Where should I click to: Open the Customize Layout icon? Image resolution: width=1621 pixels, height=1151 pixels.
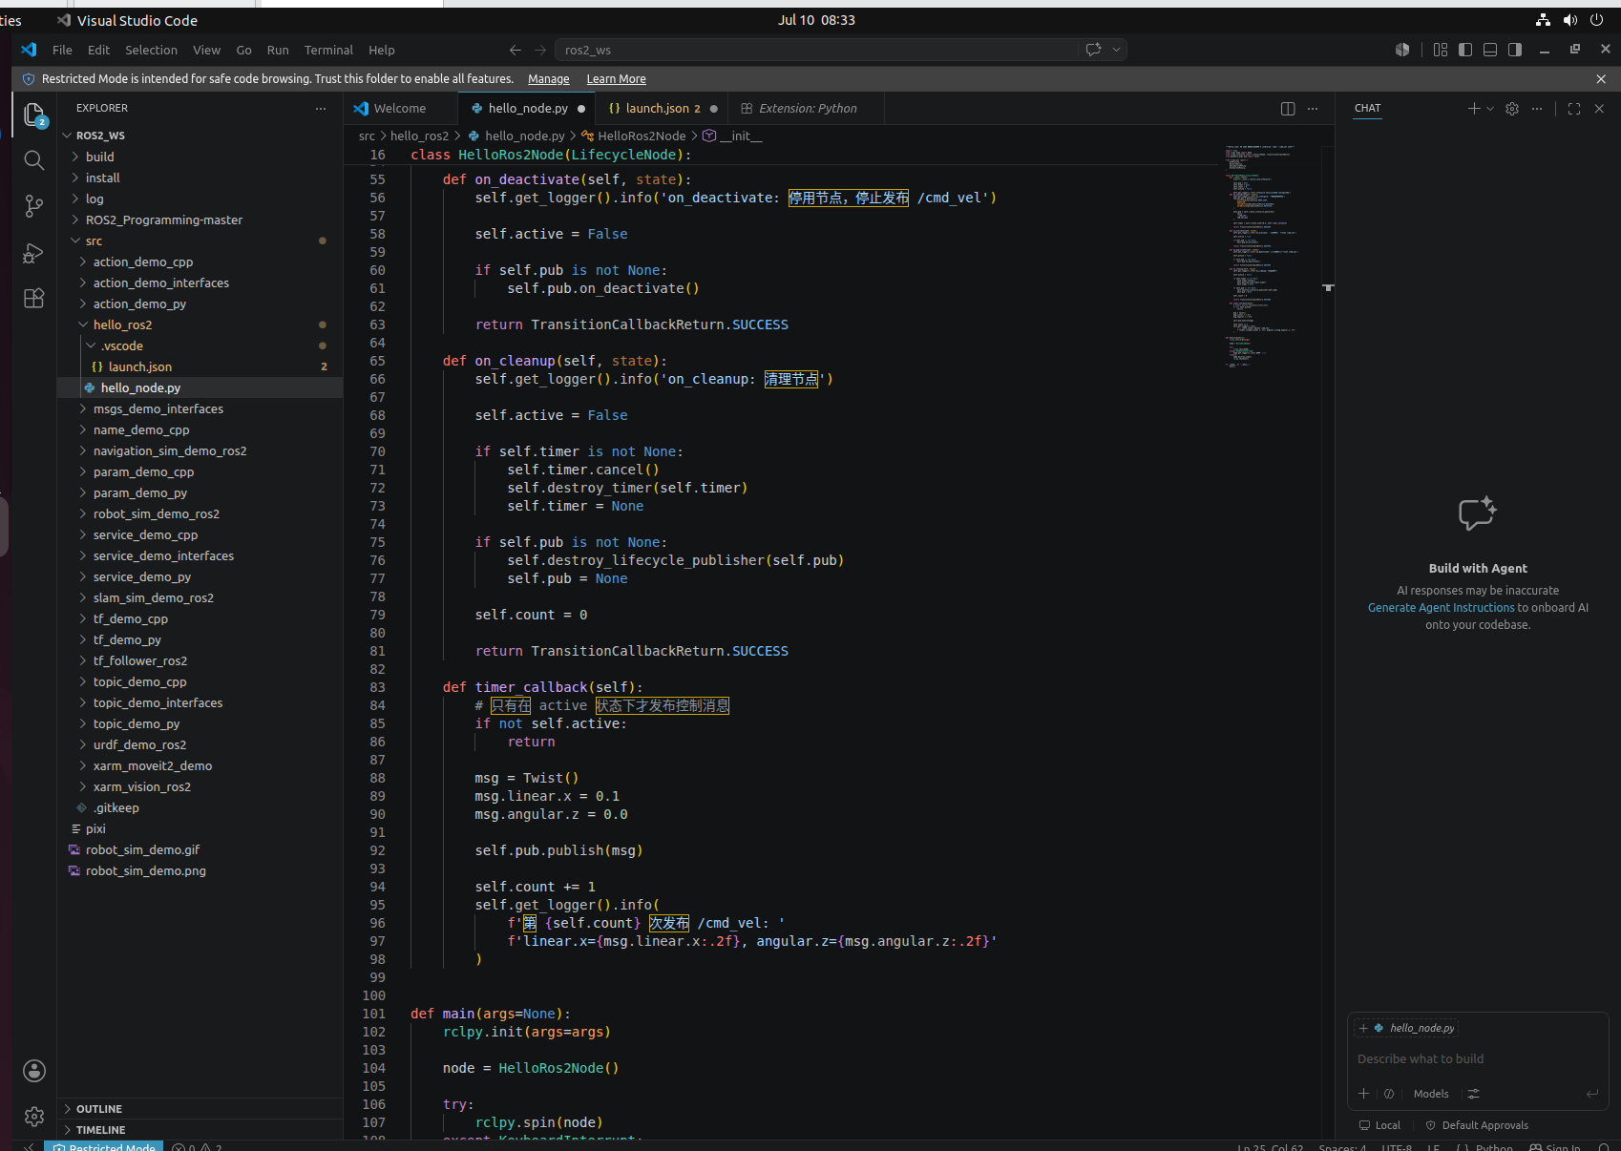click(x=1441, y=50)
